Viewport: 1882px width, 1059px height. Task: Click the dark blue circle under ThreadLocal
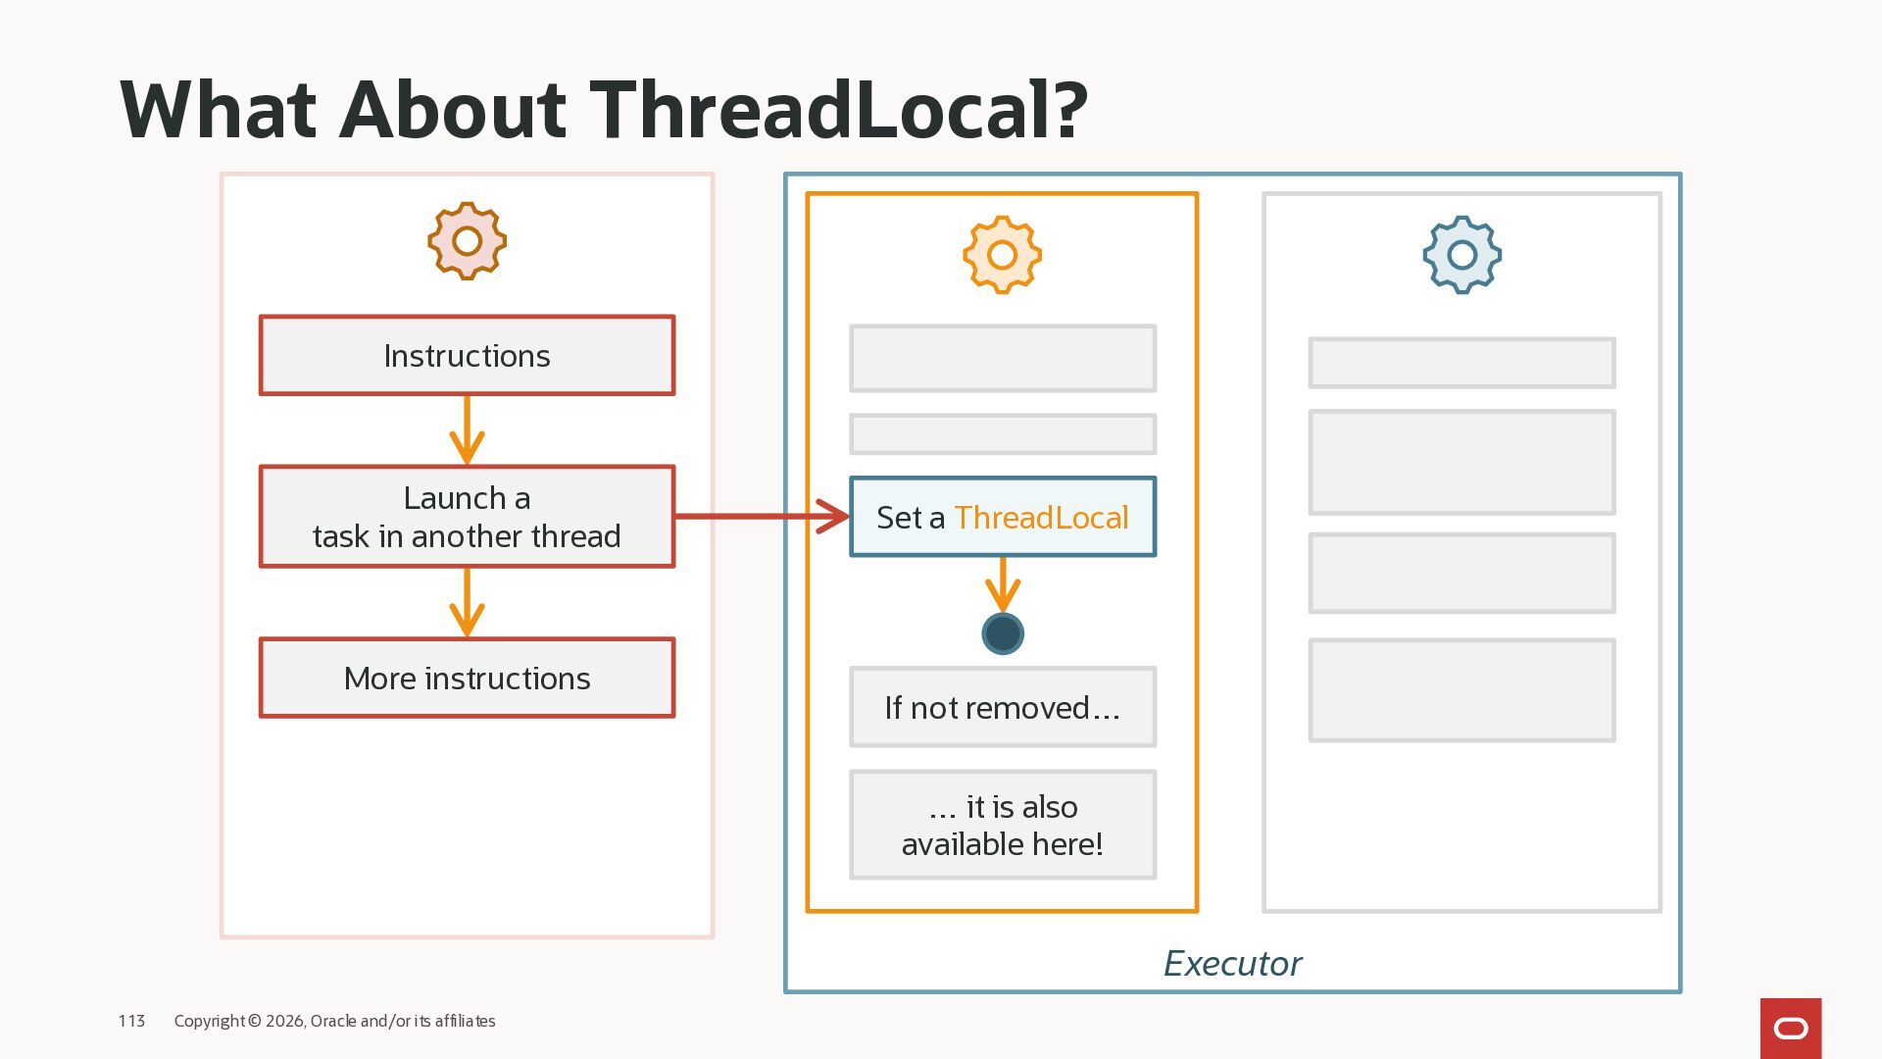click(1002, 633)
